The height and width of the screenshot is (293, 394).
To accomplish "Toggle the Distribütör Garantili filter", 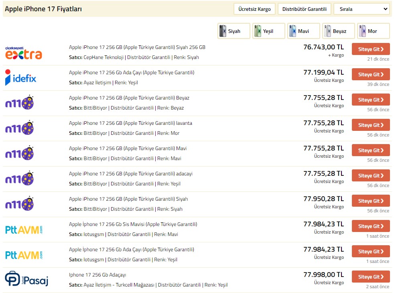I will (304, 9).
